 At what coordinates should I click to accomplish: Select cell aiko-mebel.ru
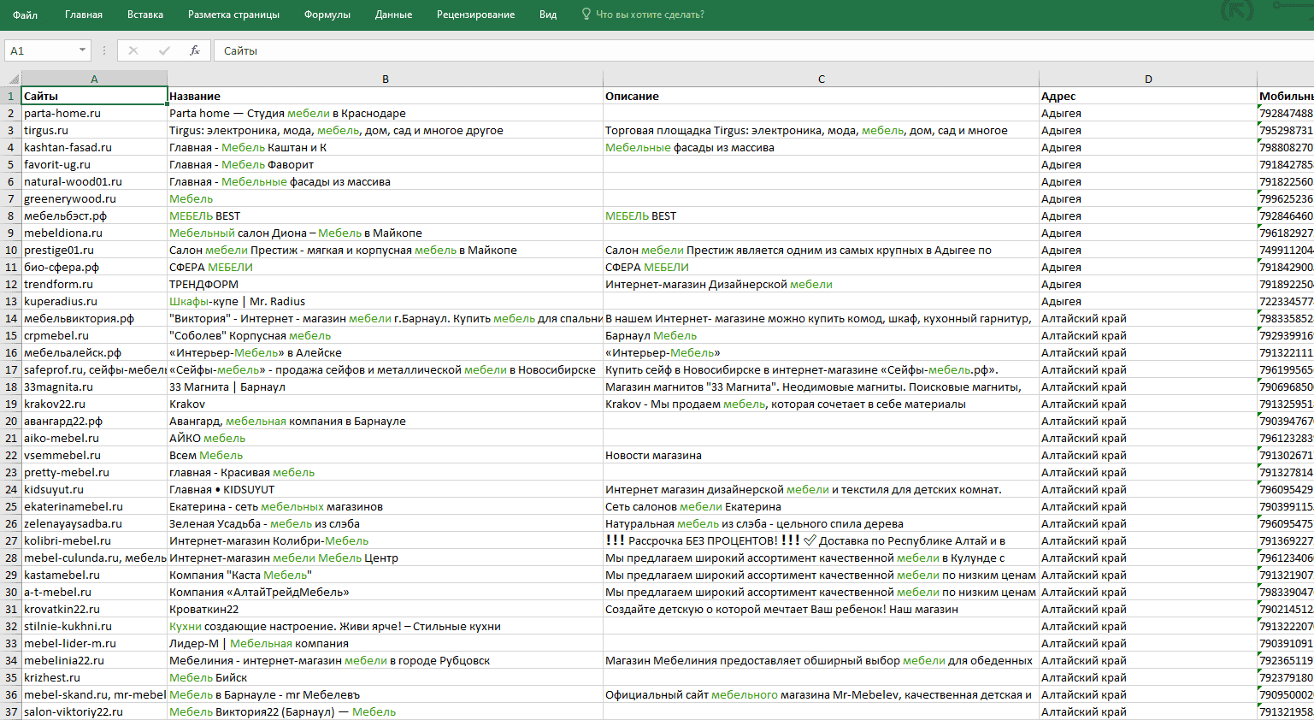tap(94, 438)
